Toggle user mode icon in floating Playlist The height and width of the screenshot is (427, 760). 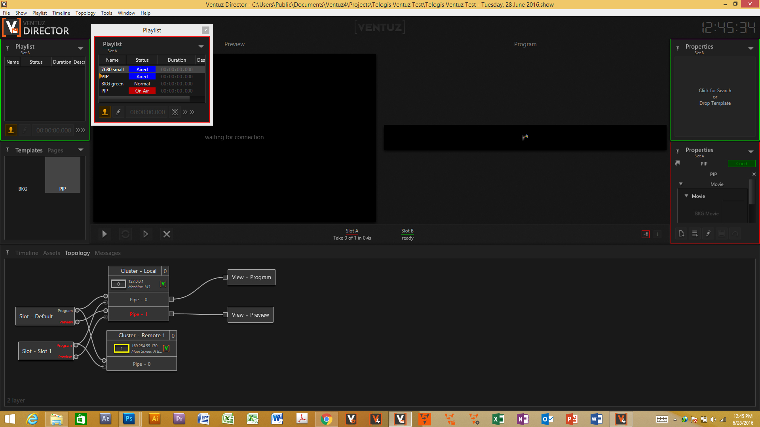pos(105,112)
